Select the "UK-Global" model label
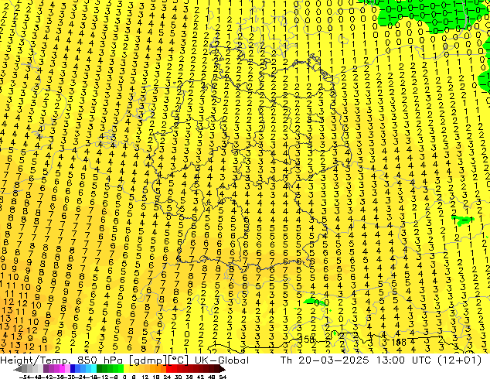This screenshot has width=490, height=379. 222,360
